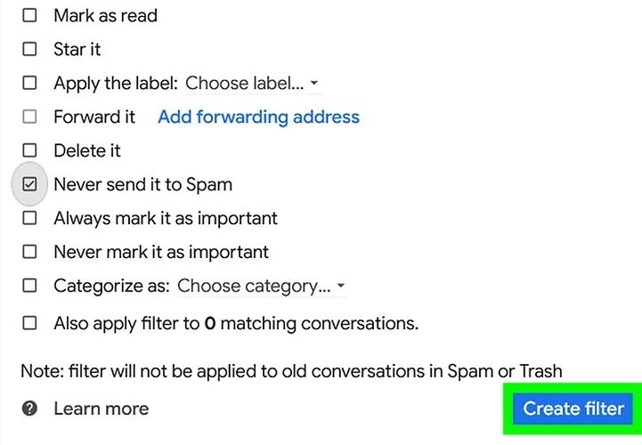This screenshot has width=642, height=445.
Task: Select the 'Delete it' checkbox
Action: coord(29,150)
